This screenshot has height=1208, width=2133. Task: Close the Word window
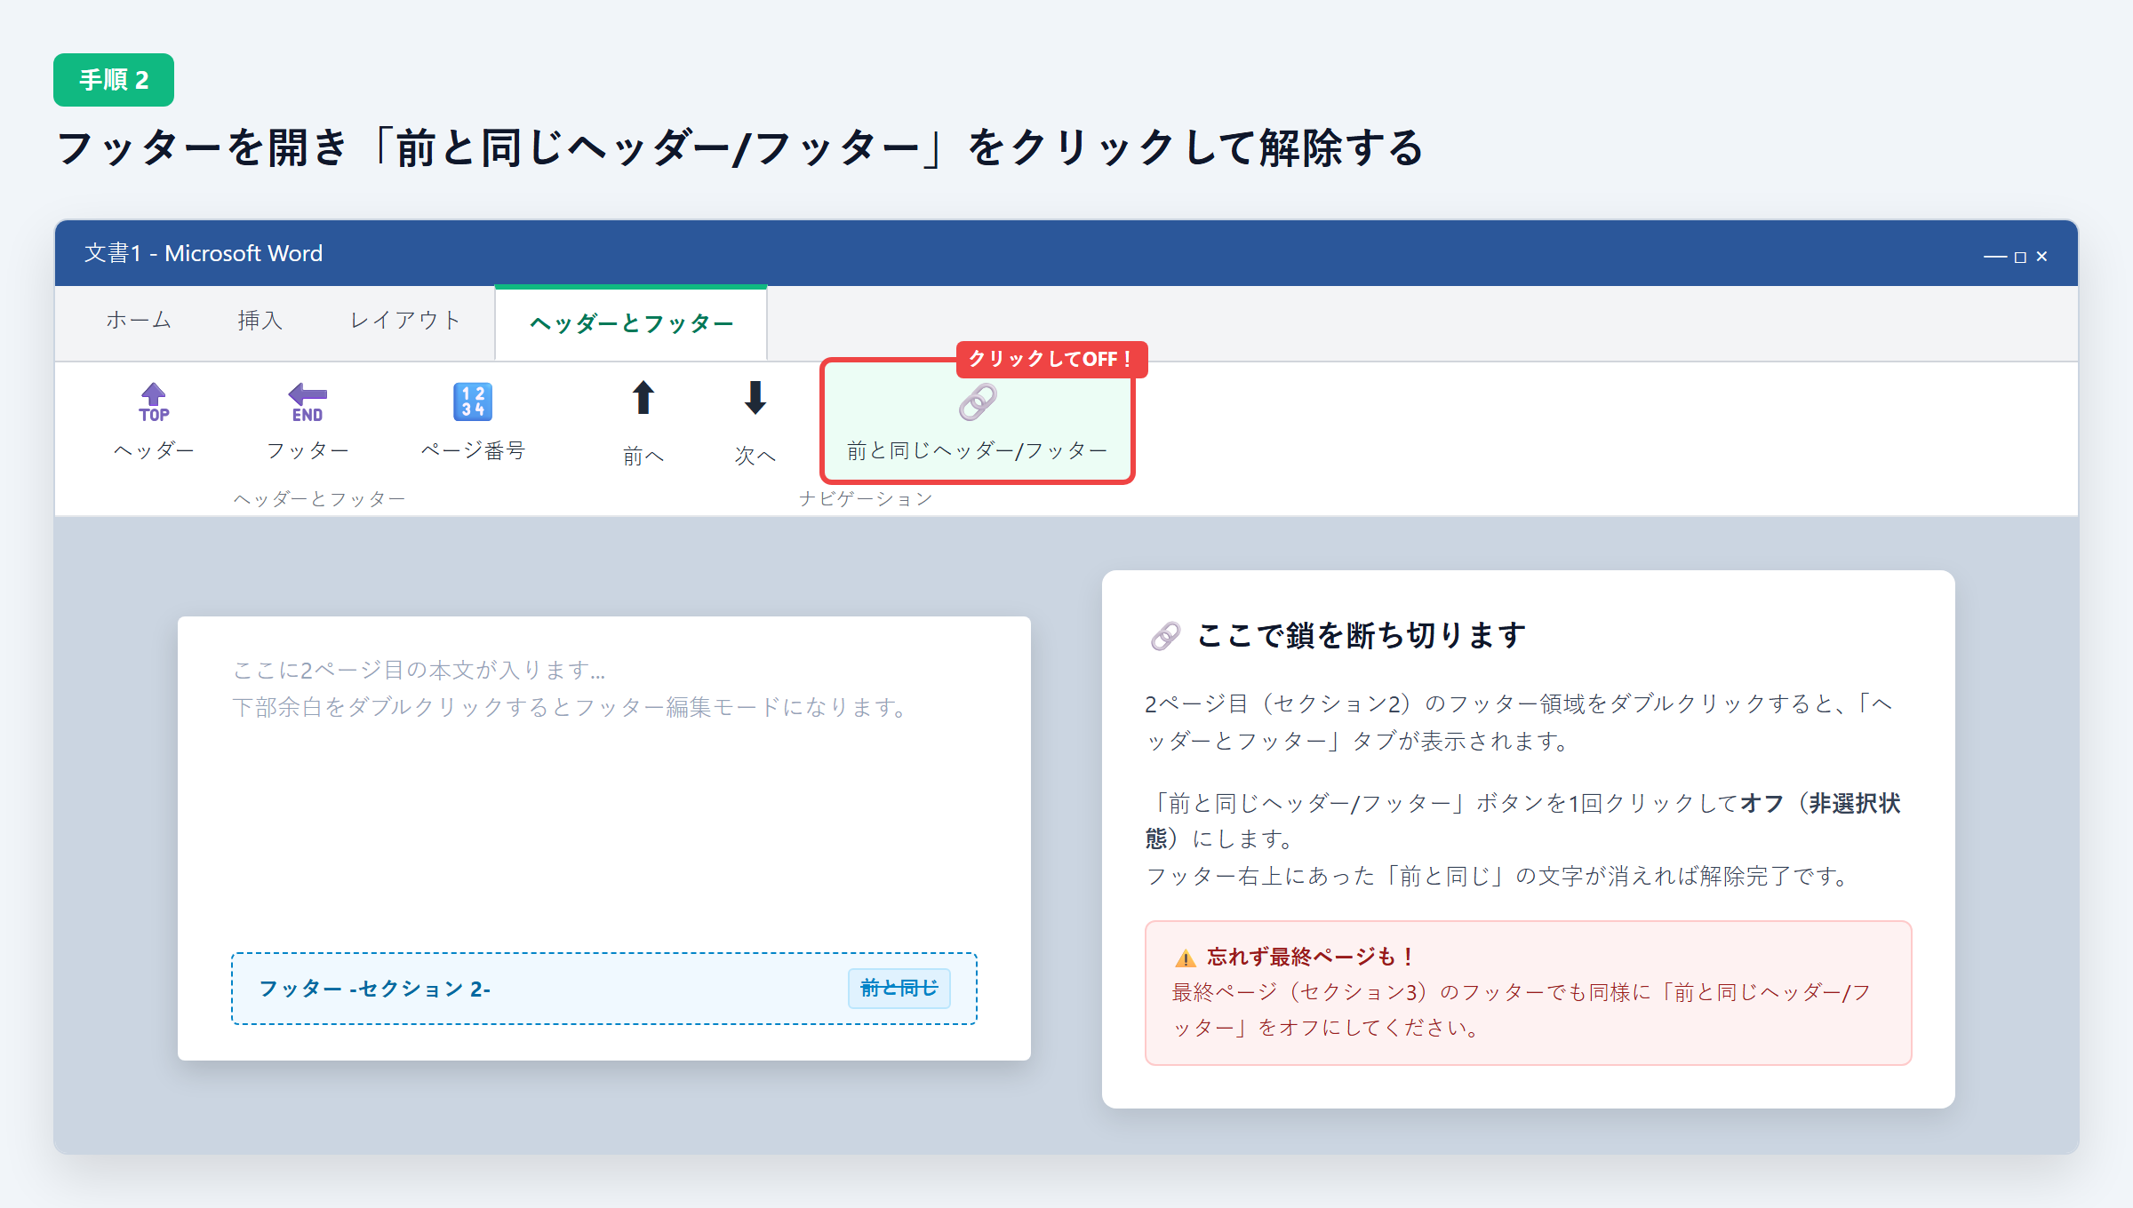(x=2041, y=257)
